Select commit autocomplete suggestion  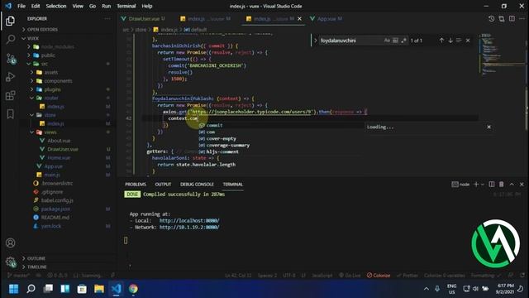214,125
